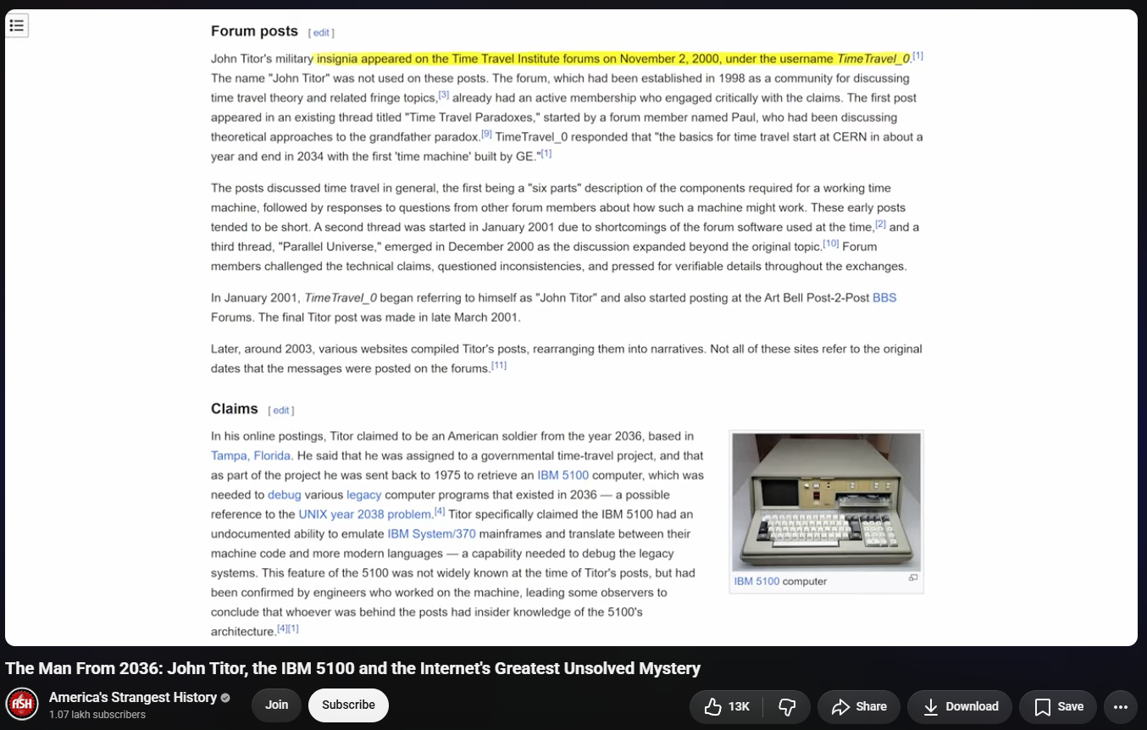1147x730 pixels.
Task: Click reference [4] after 2038 problem
Action: coord(440,512)
